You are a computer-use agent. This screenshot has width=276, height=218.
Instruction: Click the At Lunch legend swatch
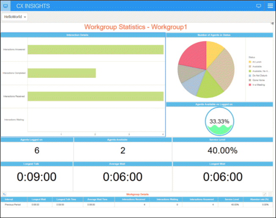[250, 62]
